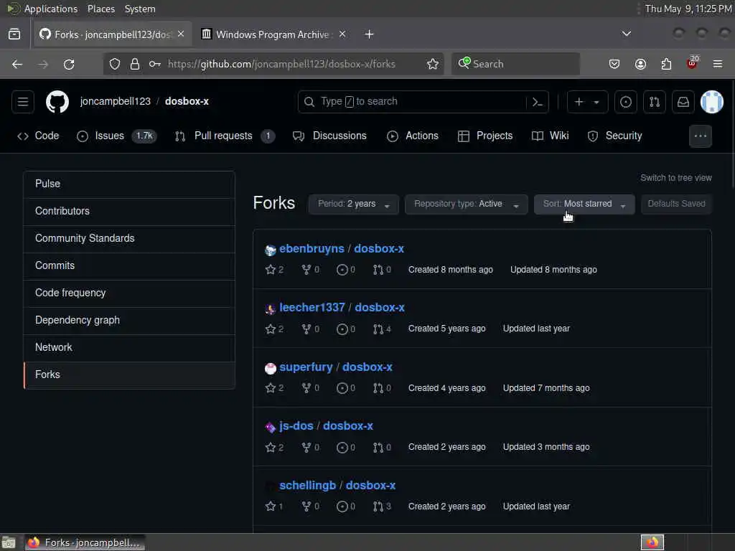Select Pulse in the insights sidebar
Image resolution: width=735 pixels, height=551 pixels.
(x=129, y=184)
